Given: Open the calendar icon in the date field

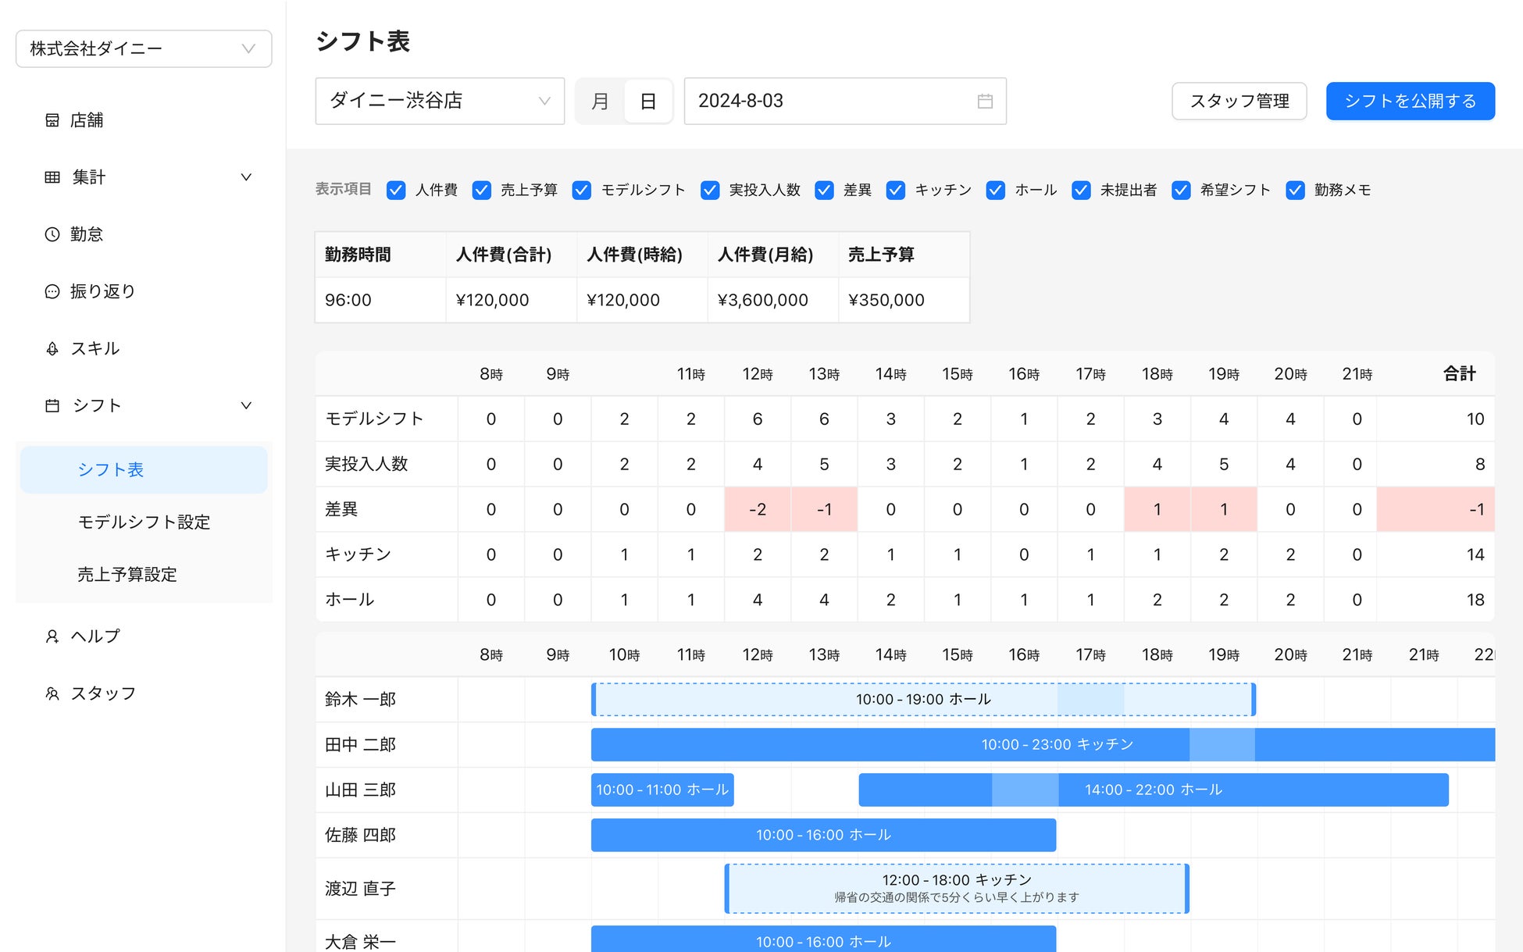Looking at the screenshot, I should pyautogui.click(x=985, y=102).
